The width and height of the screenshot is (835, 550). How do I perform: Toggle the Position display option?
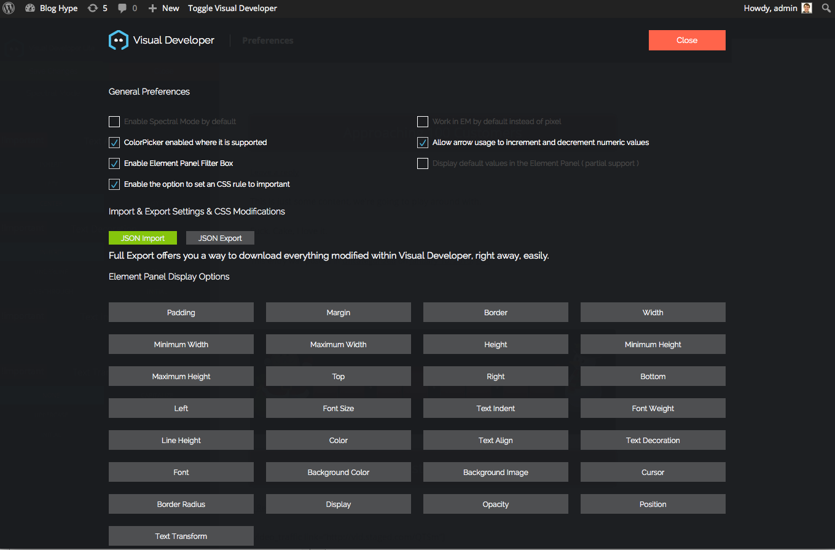tap(653, 504)
